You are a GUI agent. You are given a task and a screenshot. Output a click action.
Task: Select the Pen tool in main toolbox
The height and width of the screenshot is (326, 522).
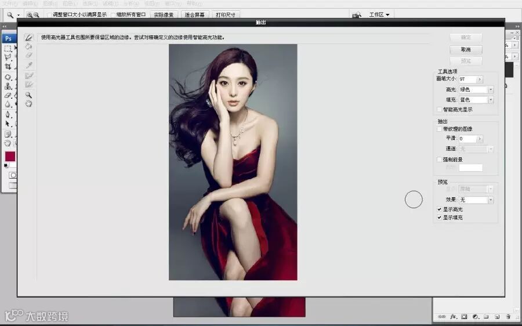click(8, 115)
